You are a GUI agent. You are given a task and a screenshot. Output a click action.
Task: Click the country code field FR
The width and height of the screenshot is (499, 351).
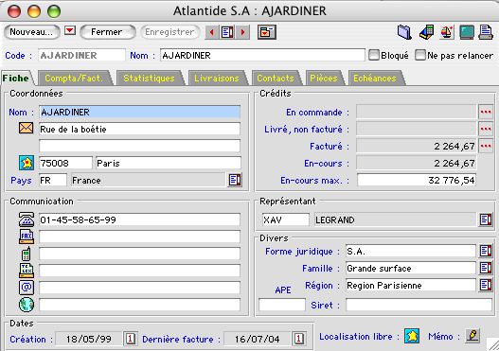(53, 181)
